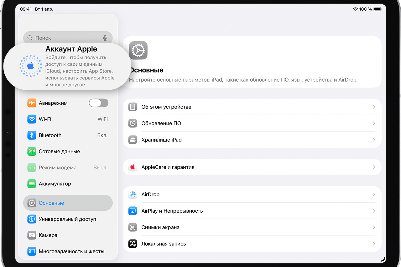Click the Поиск search field
Image resolution: width=401 pixels, height=267 pixels.
(x=68, y=38)
